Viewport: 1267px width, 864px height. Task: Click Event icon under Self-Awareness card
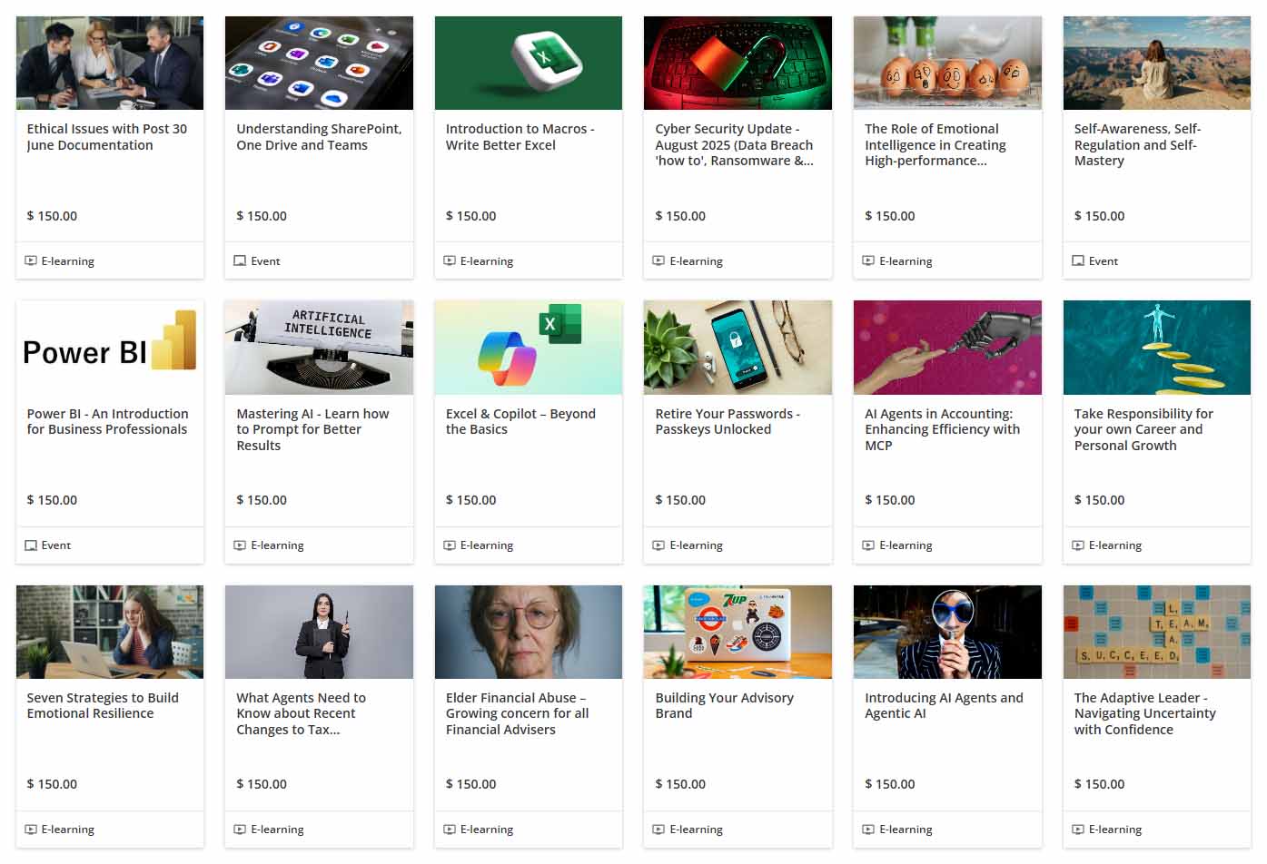click(x=1078, y=261)
